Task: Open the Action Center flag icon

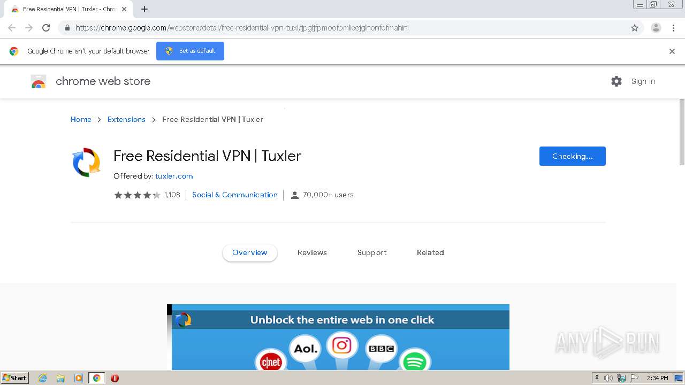Action: tap(634, 378)
